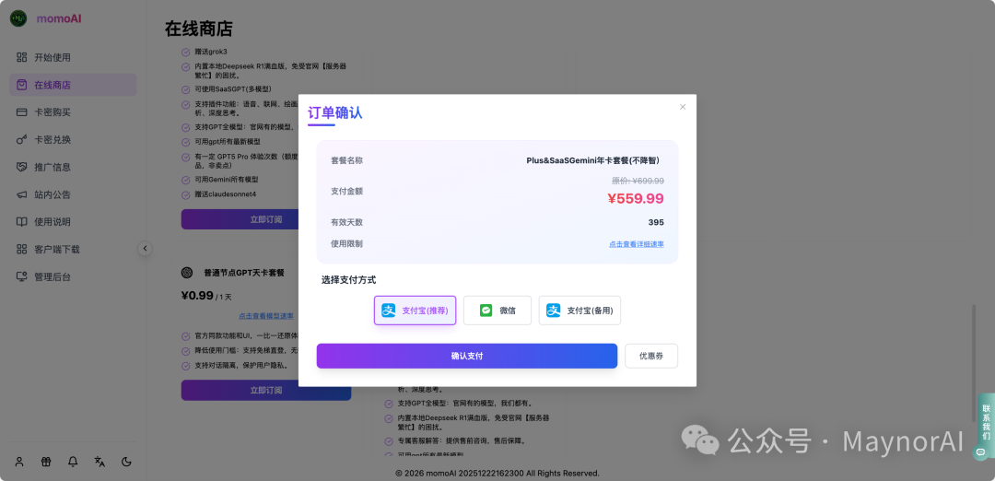
Task: Click 赠送grok3 feature line
Action: click(x=211, y=52)
